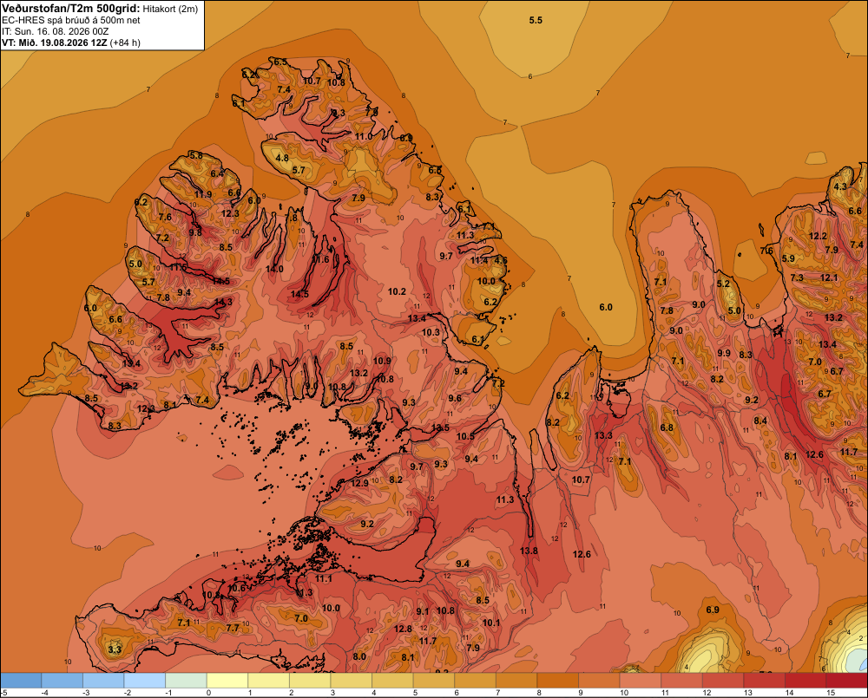Click the Veðurstofan/T2m 500grid title text
The image size is (868, 698).
[71, 9]
